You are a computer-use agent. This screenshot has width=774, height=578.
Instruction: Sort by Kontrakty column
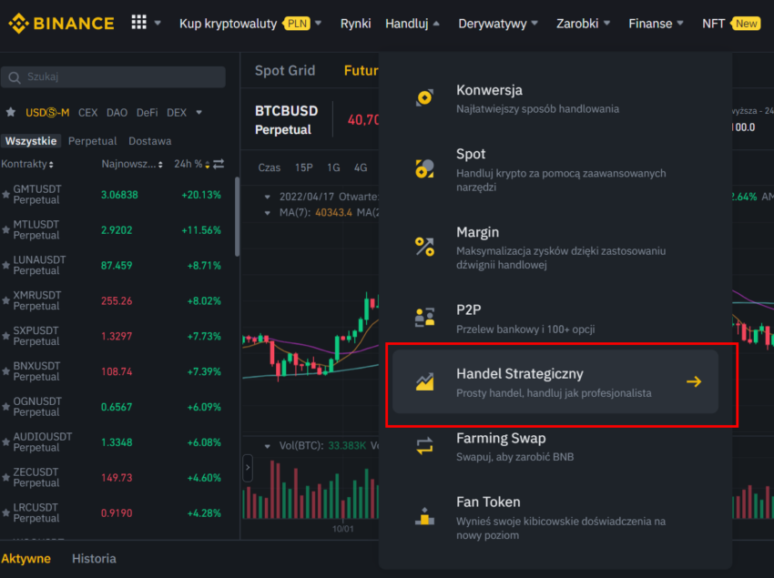pos(27,164)
